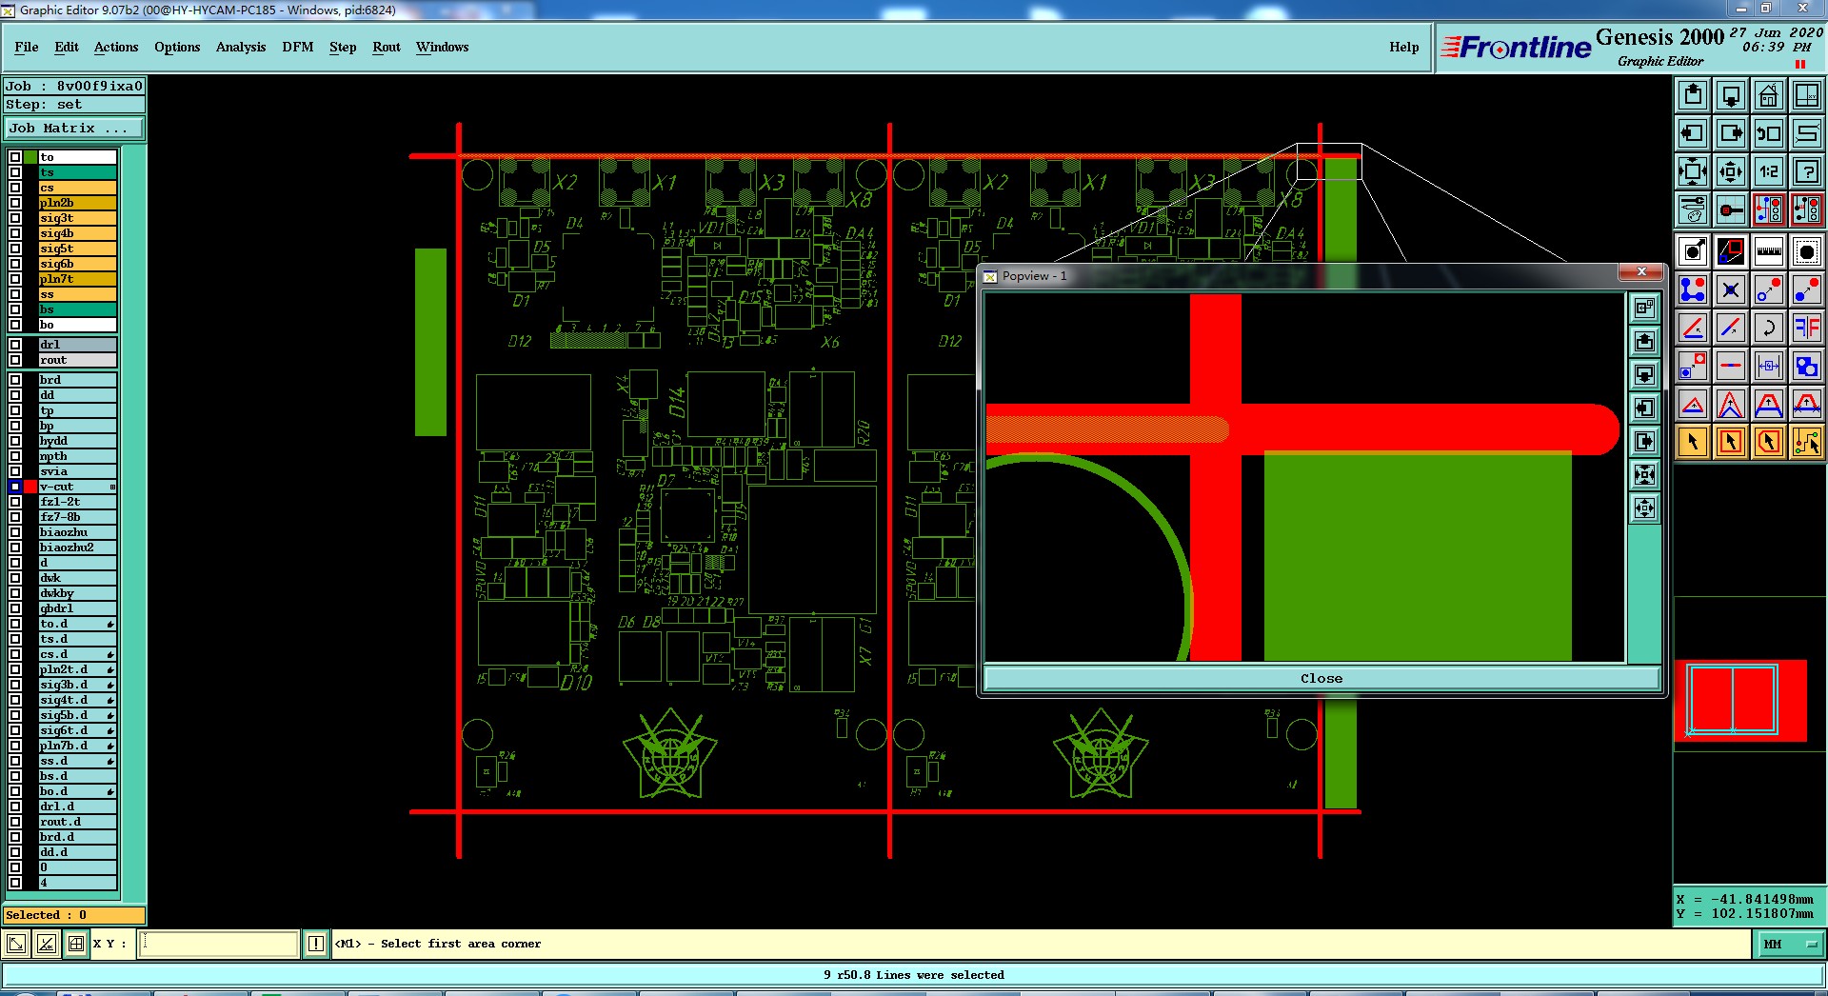Toggle the 'cs' layer checkbox
The image size is (1828, 996).
point(15,188)
